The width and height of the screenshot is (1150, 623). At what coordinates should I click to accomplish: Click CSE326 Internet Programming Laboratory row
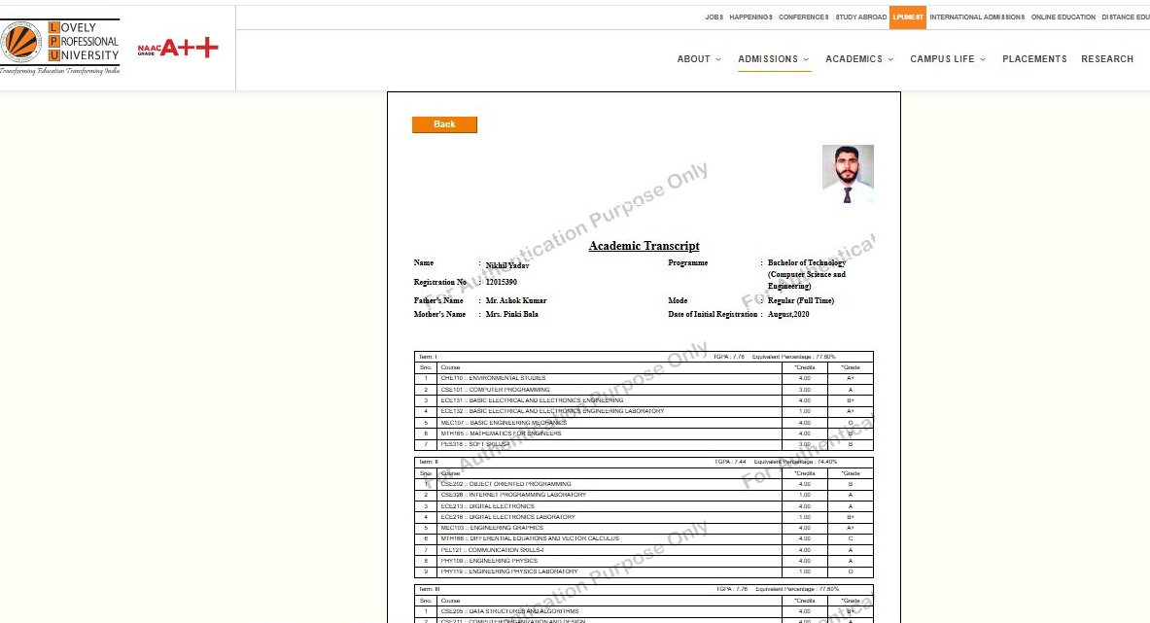pos(644,495)
